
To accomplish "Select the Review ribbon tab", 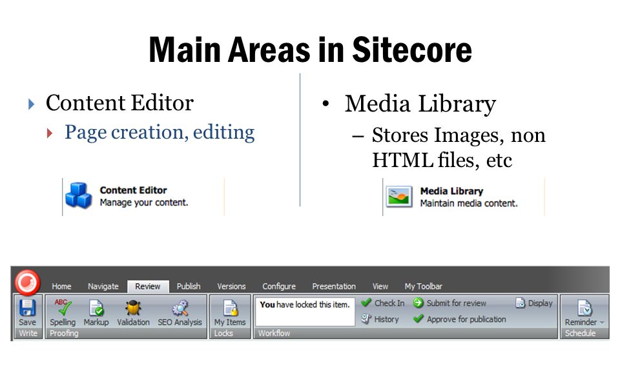I will 148,286.
